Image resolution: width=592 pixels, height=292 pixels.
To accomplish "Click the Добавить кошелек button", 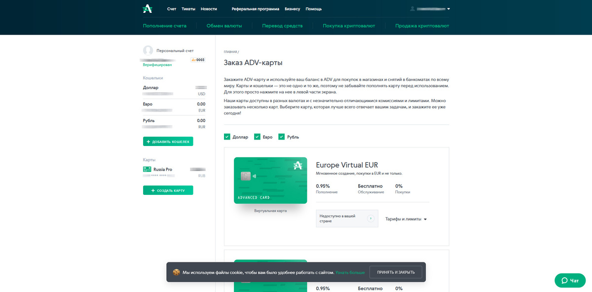I will coord(168,142).
